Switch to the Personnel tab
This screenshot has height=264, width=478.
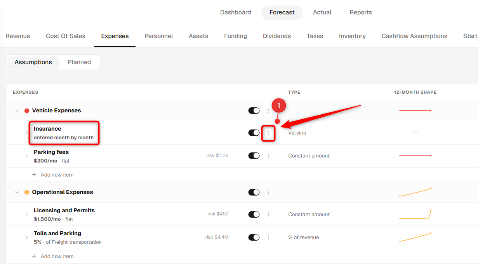(159, 36)
